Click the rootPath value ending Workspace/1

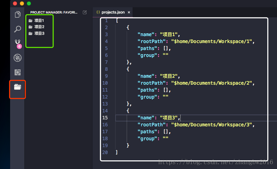pos(212,41)
